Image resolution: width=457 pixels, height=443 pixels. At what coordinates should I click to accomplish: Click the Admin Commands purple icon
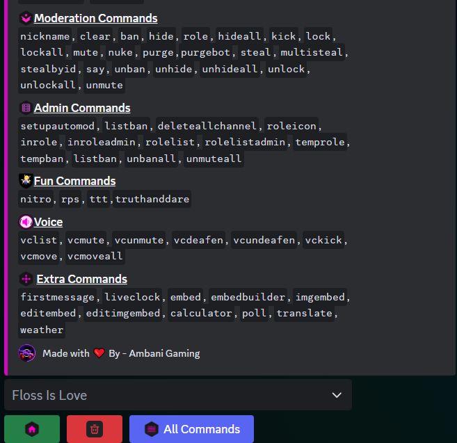(x=26, y=108)
